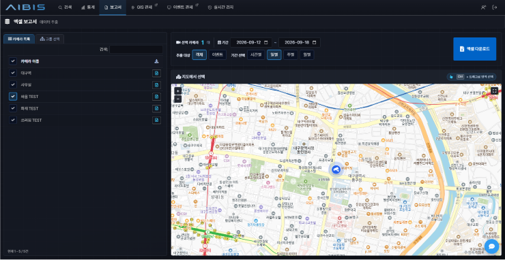Open 이벤트 관제 menu item
Image resolution: width=505 pixels, height=260 pixels.
[x=183, y=7]
